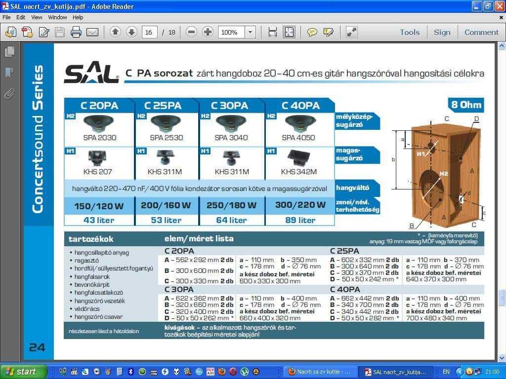Click the vertical scrollbar up arrow
The height and width of the screenshot is (379, 506).
click(502, 46)
